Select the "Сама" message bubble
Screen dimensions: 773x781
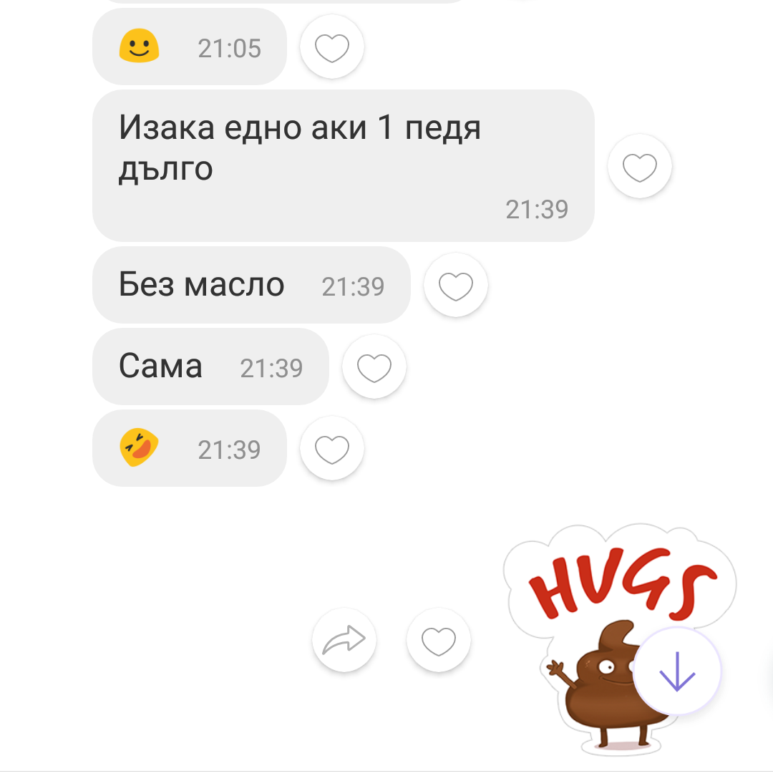(210, 367)
